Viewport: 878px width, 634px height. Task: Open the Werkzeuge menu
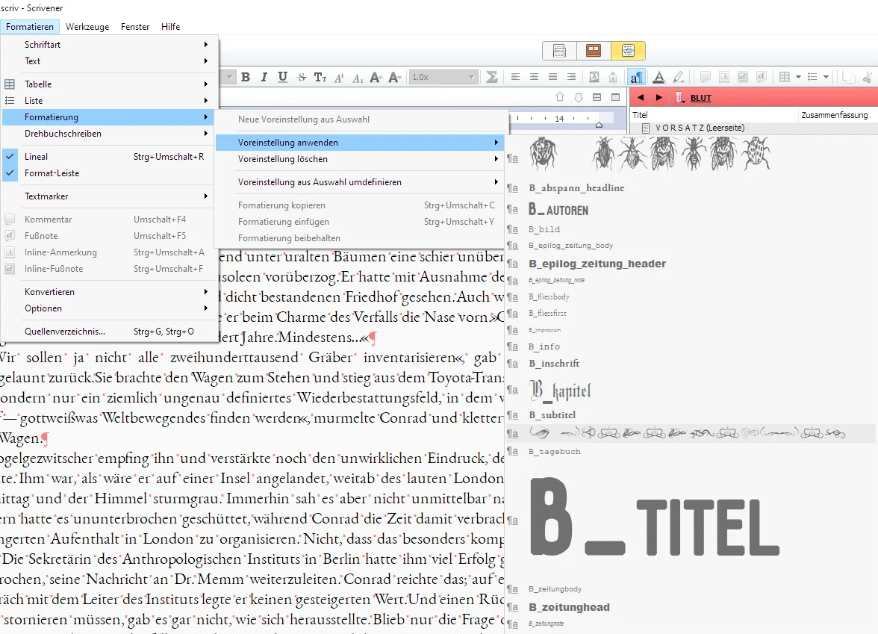[x=87, y=27]
